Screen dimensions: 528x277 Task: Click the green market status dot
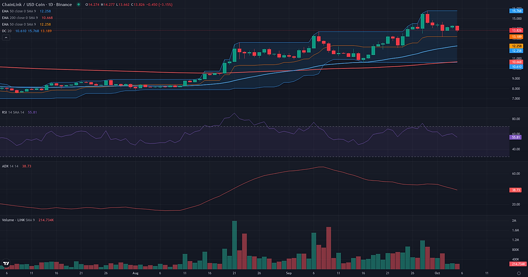click(79, 4)
